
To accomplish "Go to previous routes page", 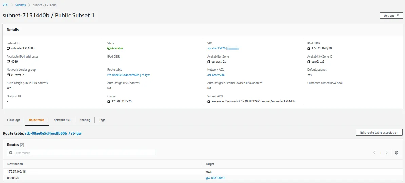I will 374,153.
